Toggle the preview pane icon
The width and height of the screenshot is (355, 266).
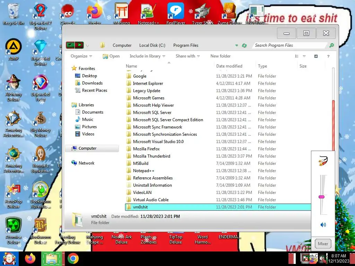pos(316,56)
